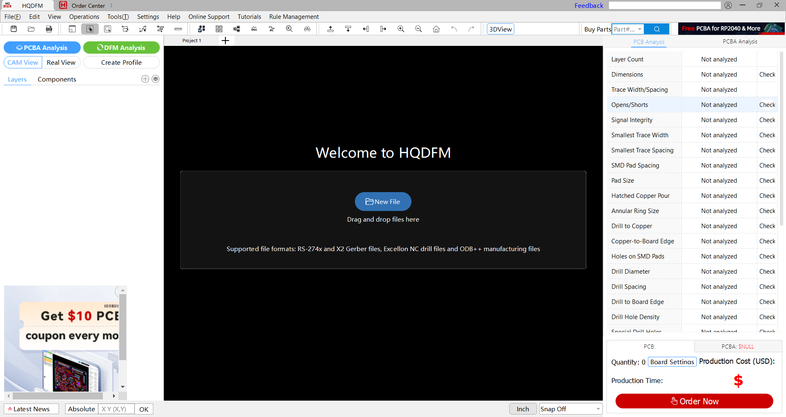Viewport: 786px width, 417px height.
Task: Open a file with the folder icon
Action: [x=31, y=29]
